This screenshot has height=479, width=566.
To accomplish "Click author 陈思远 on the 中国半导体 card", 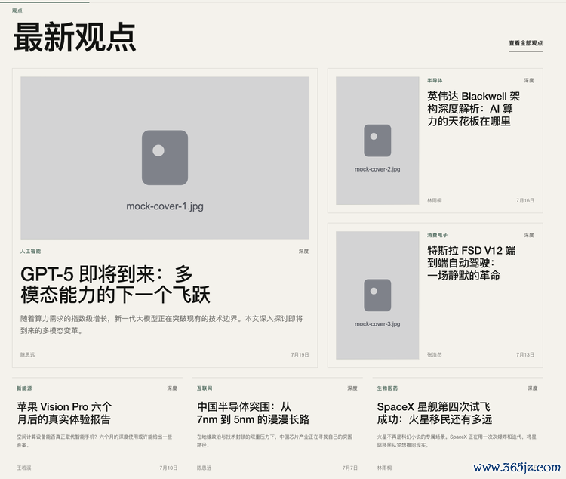I will click(x=205, y=468).
